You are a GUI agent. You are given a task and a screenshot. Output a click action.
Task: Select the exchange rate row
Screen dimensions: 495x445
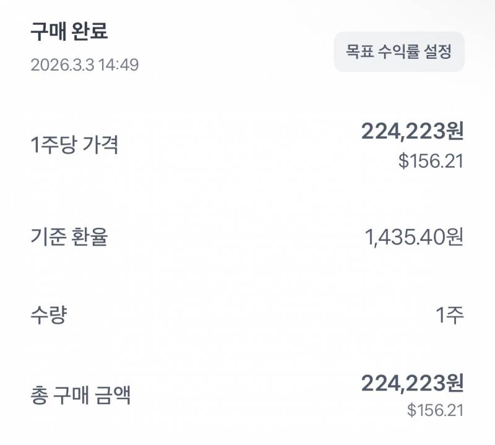coord(247,237)
